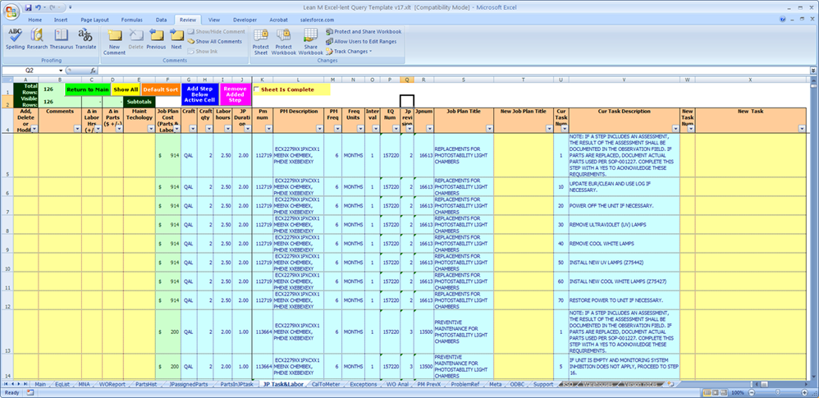Jump to first sheet tab arrow
Screen dimensions: 819x398
click(6, 384)
